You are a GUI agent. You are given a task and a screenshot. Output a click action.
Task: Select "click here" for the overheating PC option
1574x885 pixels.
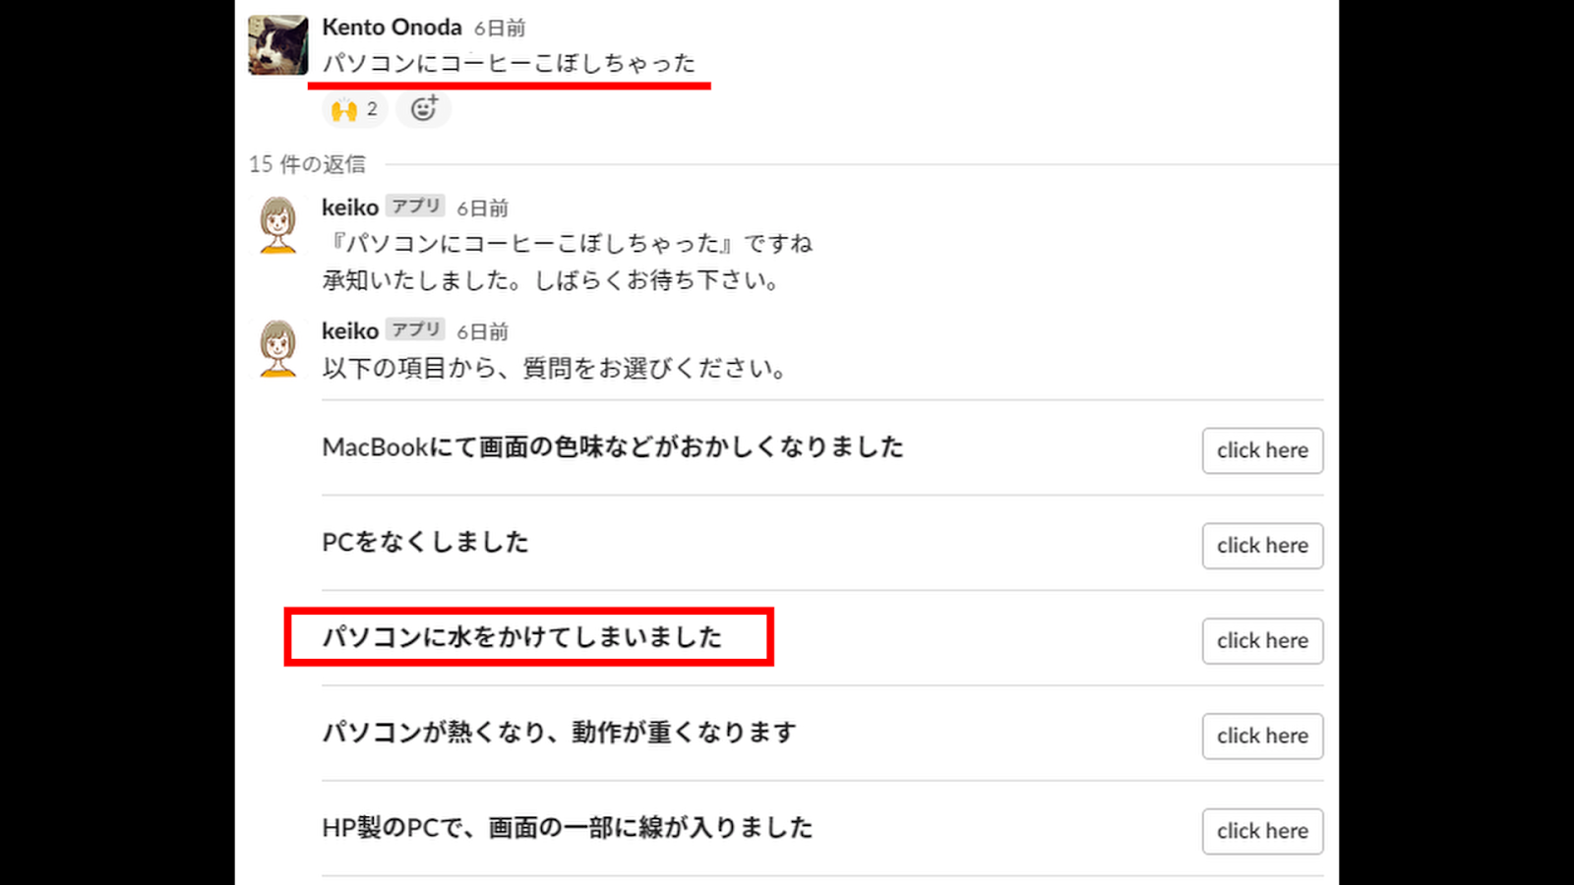click(x=1262, y=737)
